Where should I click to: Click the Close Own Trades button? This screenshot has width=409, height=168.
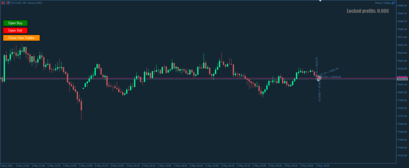tap(22, 38)
